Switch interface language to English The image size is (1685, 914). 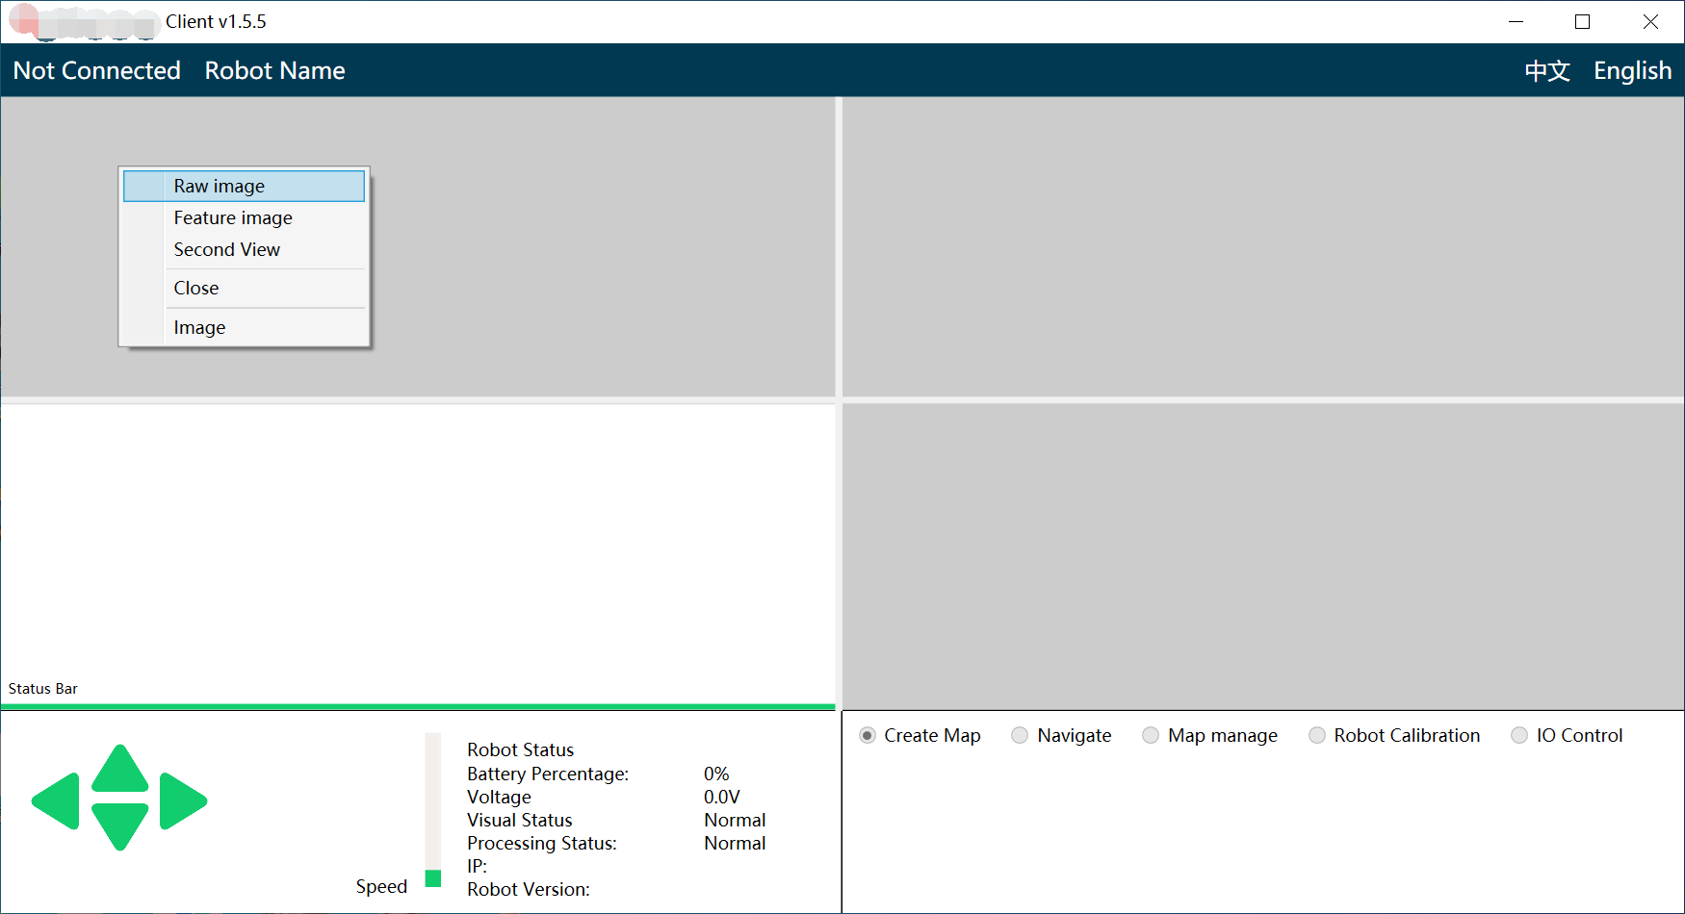1632,71
